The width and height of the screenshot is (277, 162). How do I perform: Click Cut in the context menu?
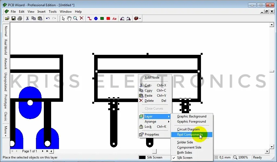[154, 85]
